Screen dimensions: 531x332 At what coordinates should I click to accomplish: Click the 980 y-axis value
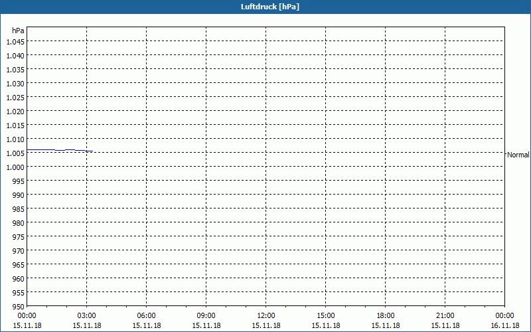point(19,223)
